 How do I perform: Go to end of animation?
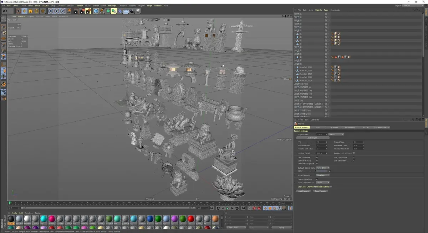click(243, 208)
